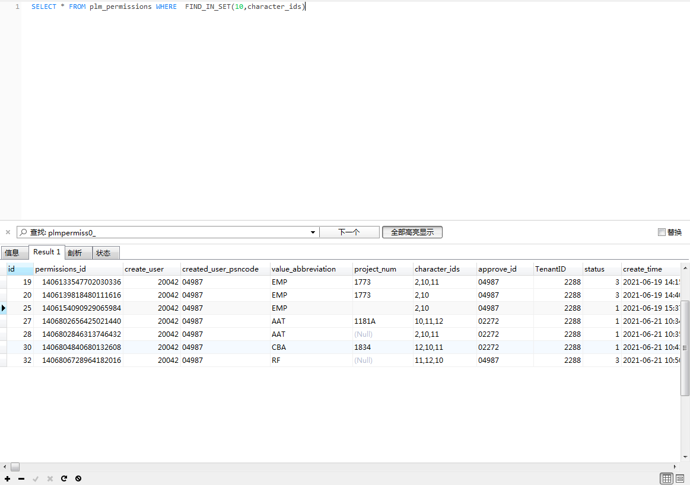Toggle the 替换 replace checkbox
The image size is (690, 485).
tap(662, 232)
